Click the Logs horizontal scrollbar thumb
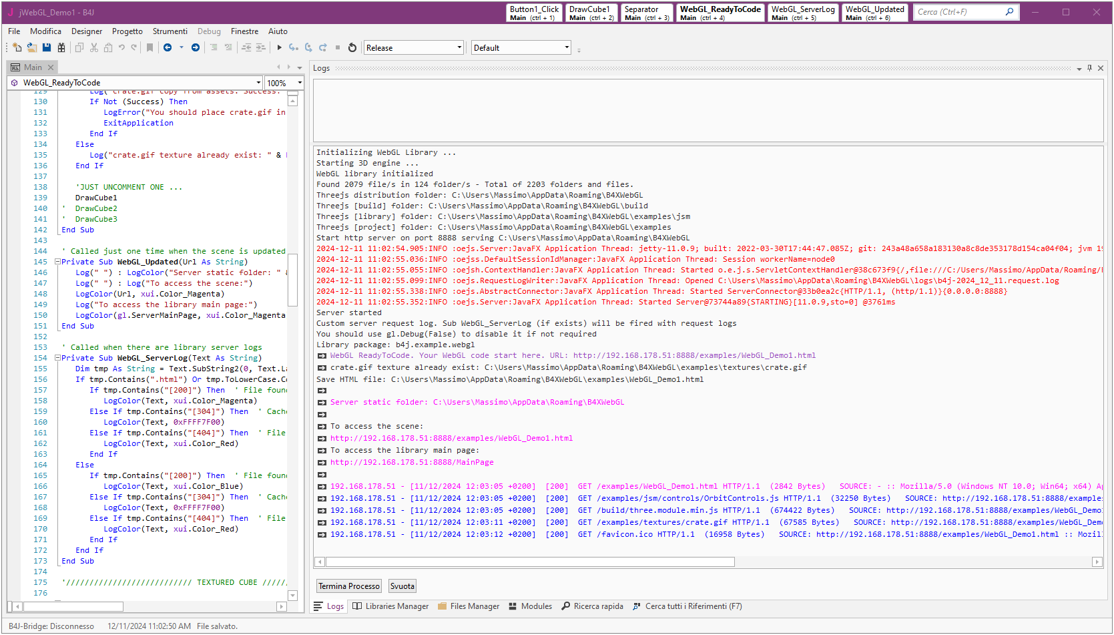 pyautogui.click(x=529, y=562)
